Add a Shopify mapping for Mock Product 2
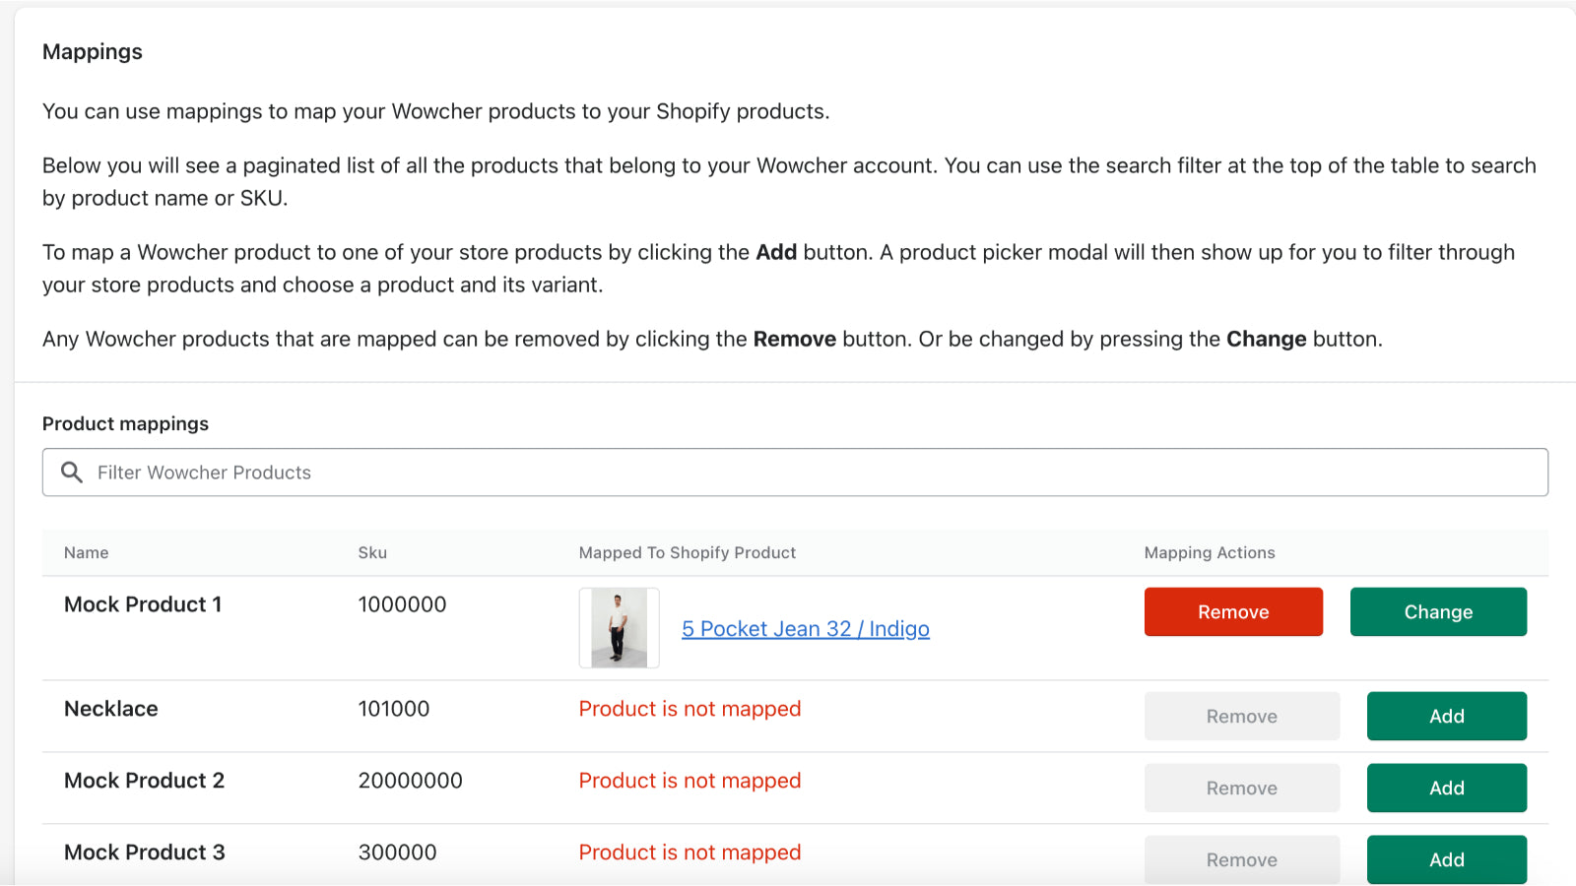Viewport: 1576px width, 886px height. [x=1446, y=788]
